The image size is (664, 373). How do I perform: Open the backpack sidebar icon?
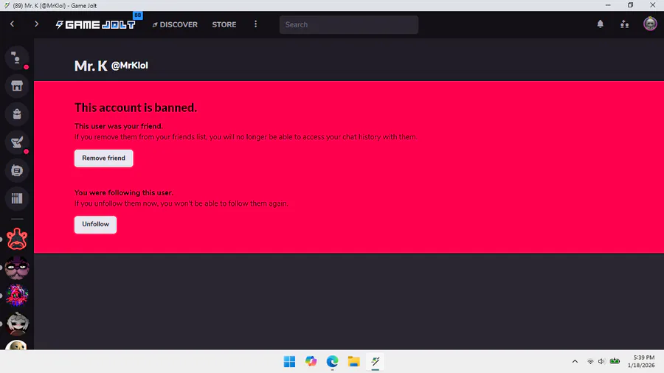point(17,114)
